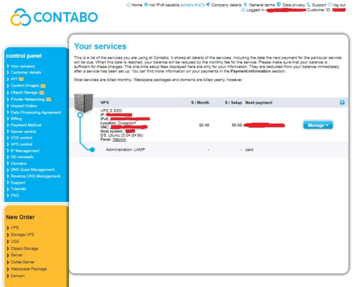Viewport: 354px width, 287px height.
Task: Open the Manage dropdown button
Action: point(318,125)
